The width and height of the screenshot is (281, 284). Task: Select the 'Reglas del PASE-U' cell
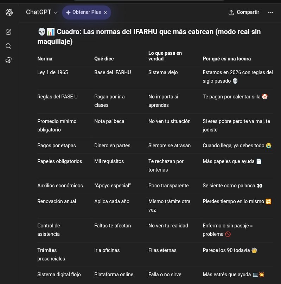[57, 97]
